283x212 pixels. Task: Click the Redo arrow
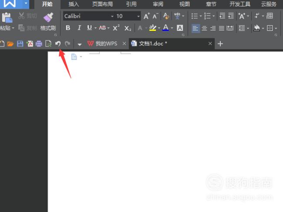click(x=67, y=43)
